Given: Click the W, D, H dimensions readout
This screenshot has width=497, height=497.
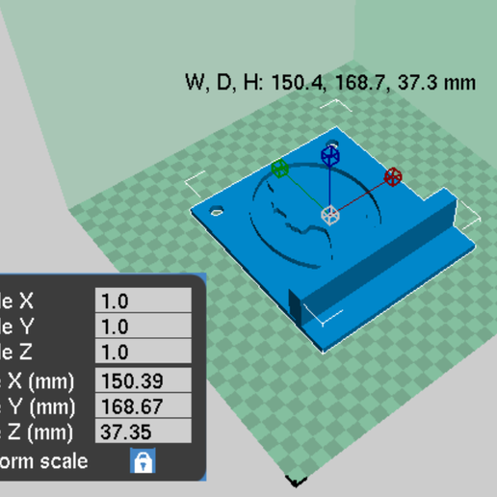Looking at the screenshot, I should point(330,82).
